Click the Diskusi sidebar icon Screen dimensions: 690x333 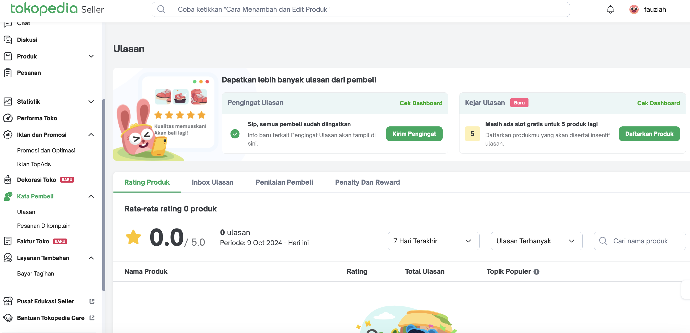tap(8, 40)
